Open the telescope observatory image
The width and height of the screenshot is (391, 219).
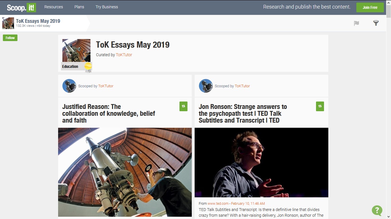[125, 172]
